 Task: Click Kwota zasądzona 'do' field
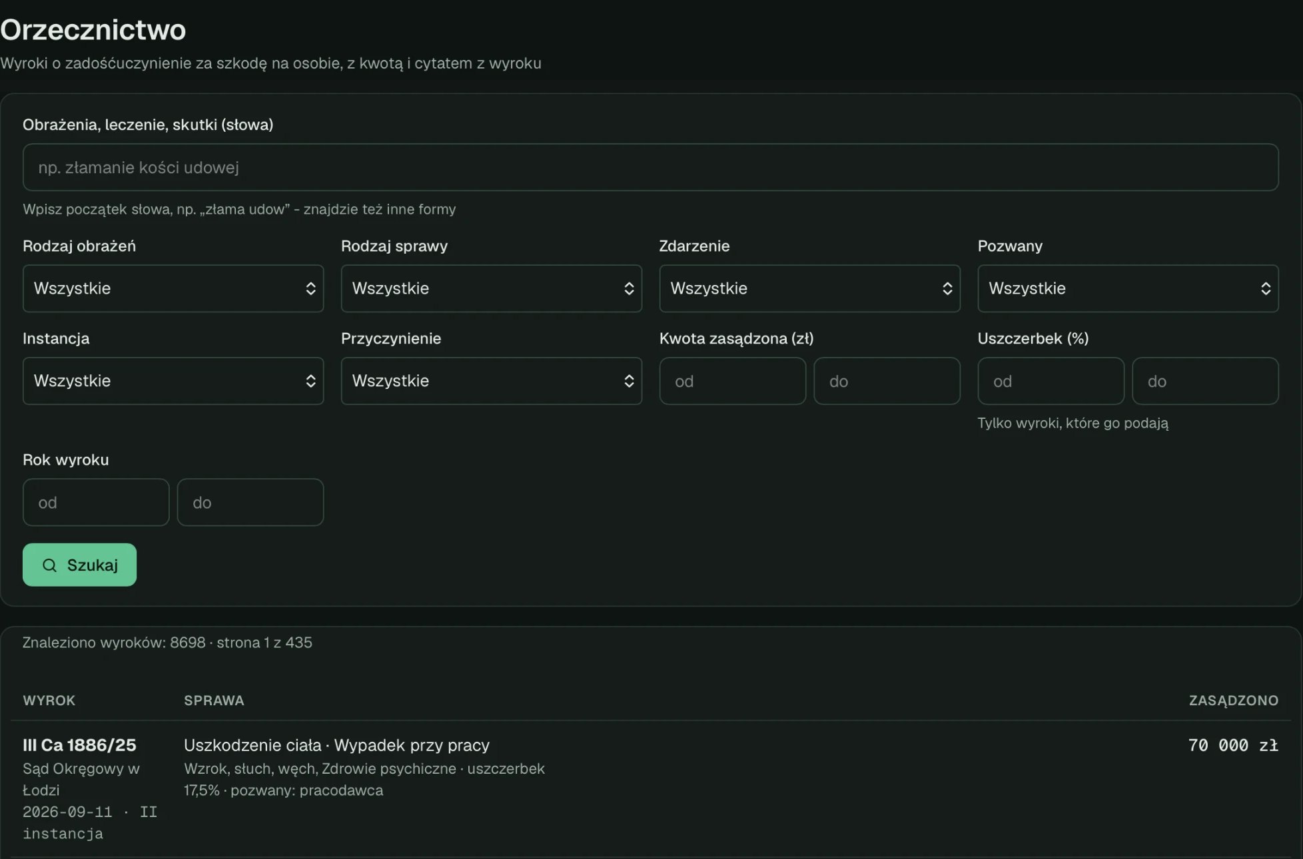pos(887,381)
